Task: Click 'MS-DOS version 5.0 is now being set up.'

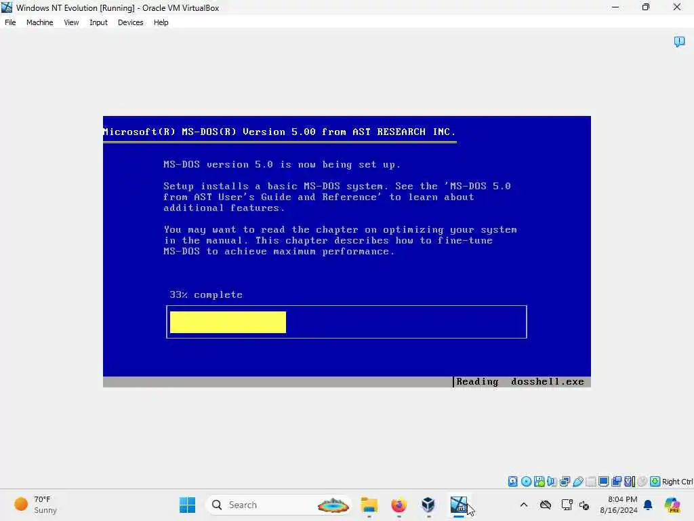Action: 282,164
